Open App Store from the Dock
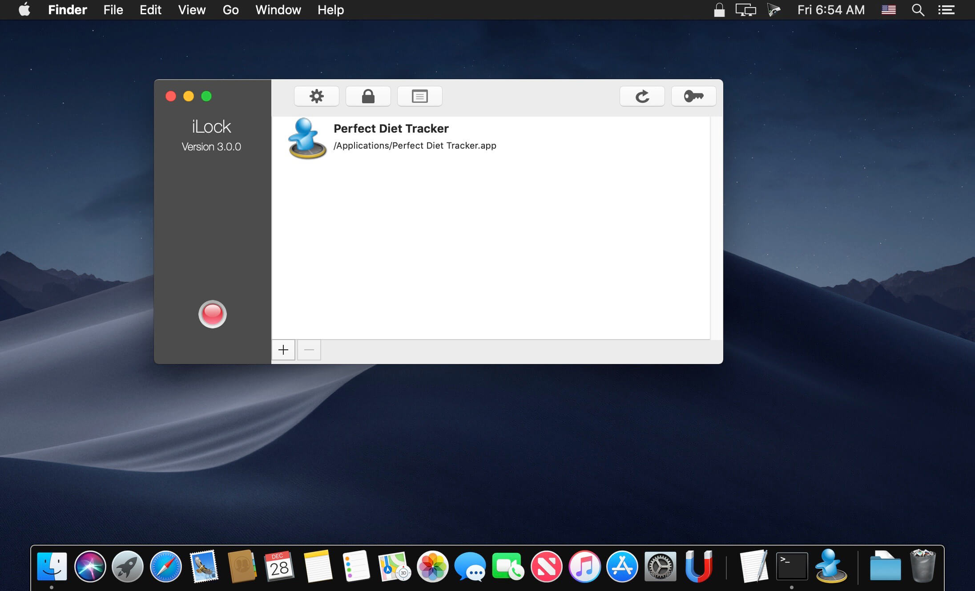 (x=622, y=567)
